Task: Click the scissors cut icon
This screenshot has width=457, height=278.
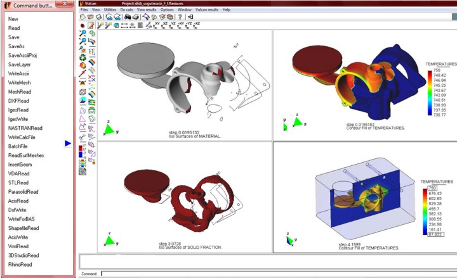Action: tap(83, 136)
